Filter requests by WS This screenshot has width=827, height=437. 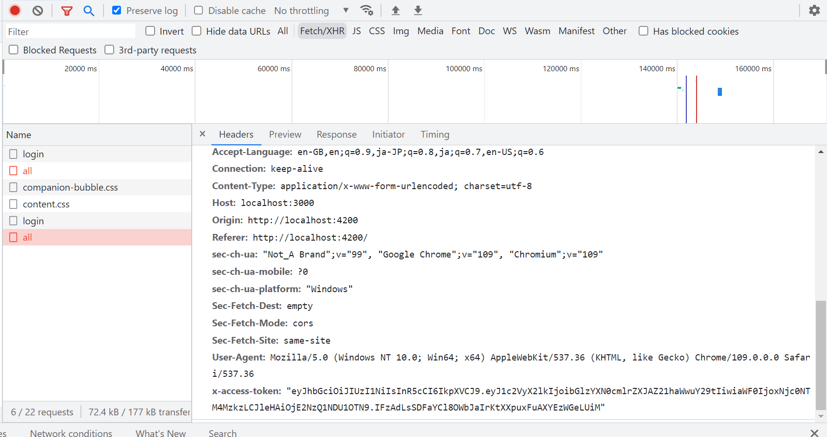point(510,31)
